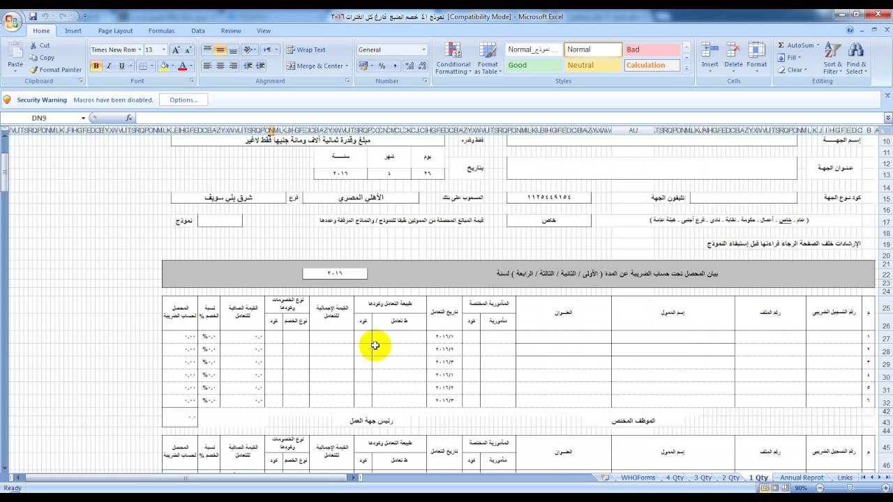
Task: Open the WHOForms sheet tab
Action: [638, 478]
